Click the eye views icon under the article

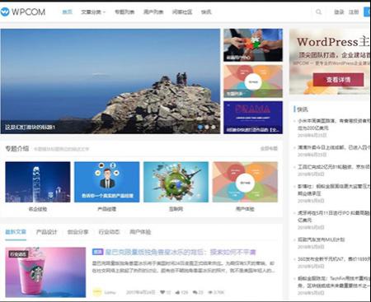click(210, 292)
